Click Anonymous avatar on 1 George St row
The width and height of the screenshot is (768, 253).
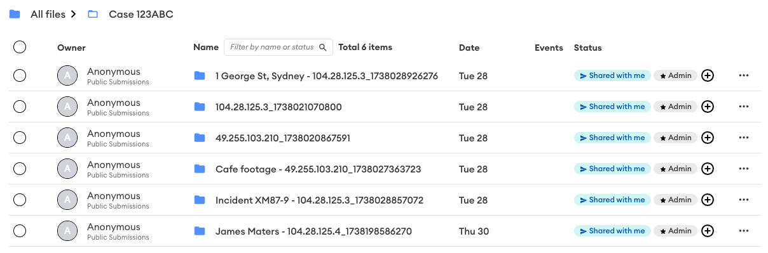click(67, 76)
